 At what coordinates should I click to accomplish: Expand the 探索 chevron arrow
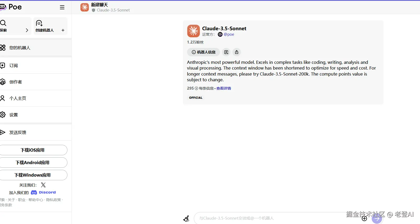(x=27, y=30)
